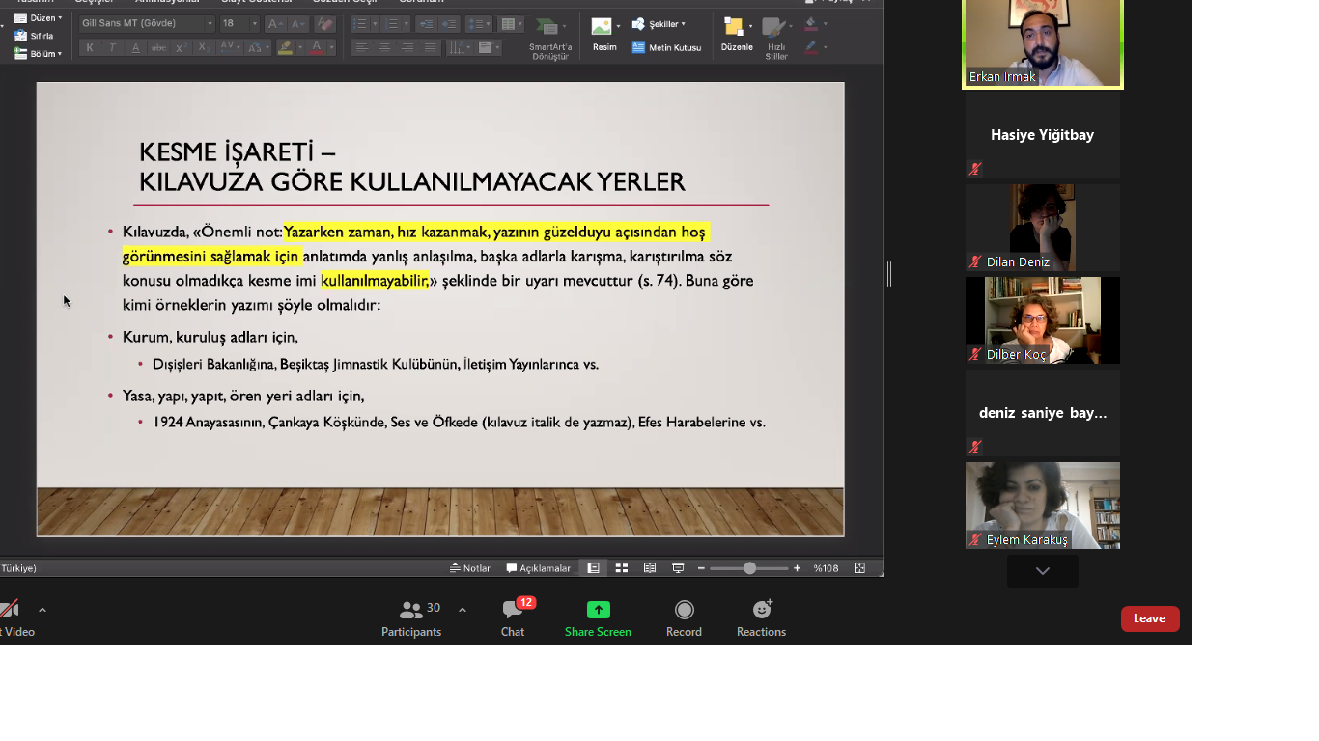Screen dimensions: 1319x741
Task: Click the green Share Screen button
Action: [598, 618]
